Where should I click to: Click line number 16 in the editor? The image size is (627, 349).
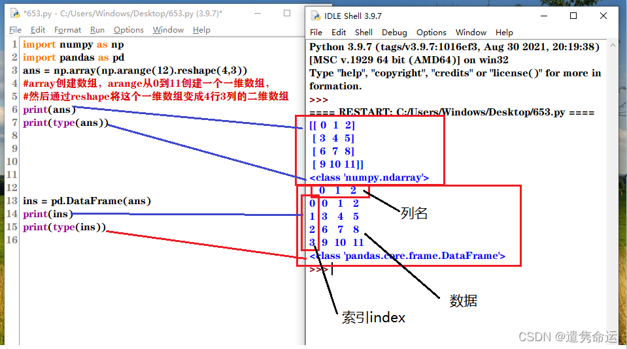(x=12, y=239)
